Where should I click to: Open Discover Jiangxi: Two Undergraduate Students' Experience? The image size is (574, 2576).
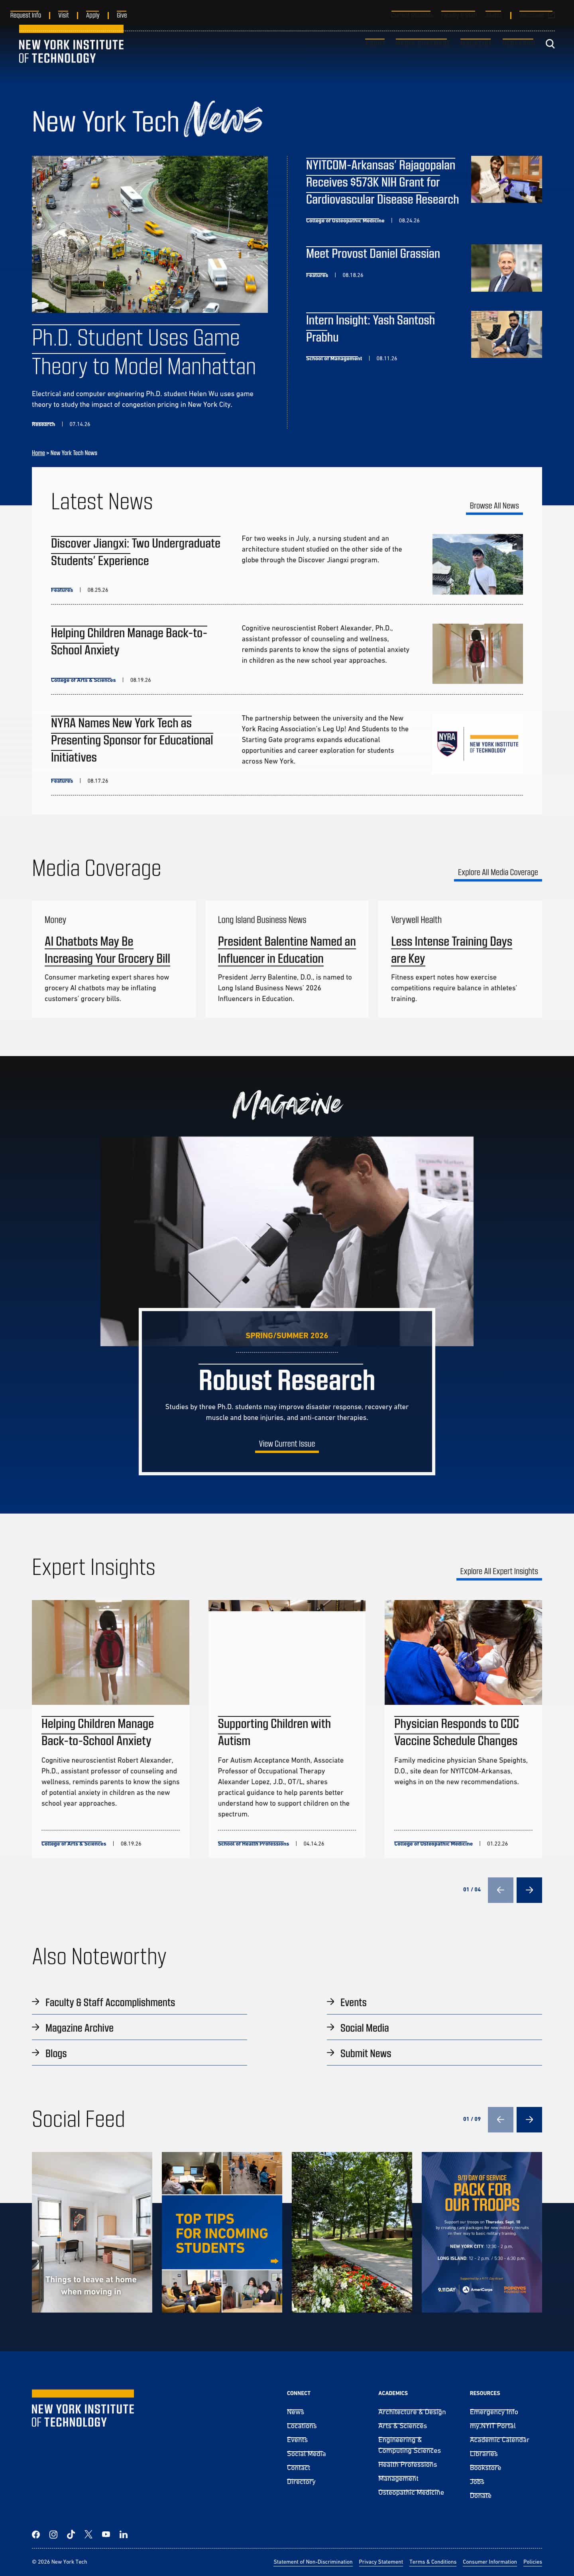135,552
